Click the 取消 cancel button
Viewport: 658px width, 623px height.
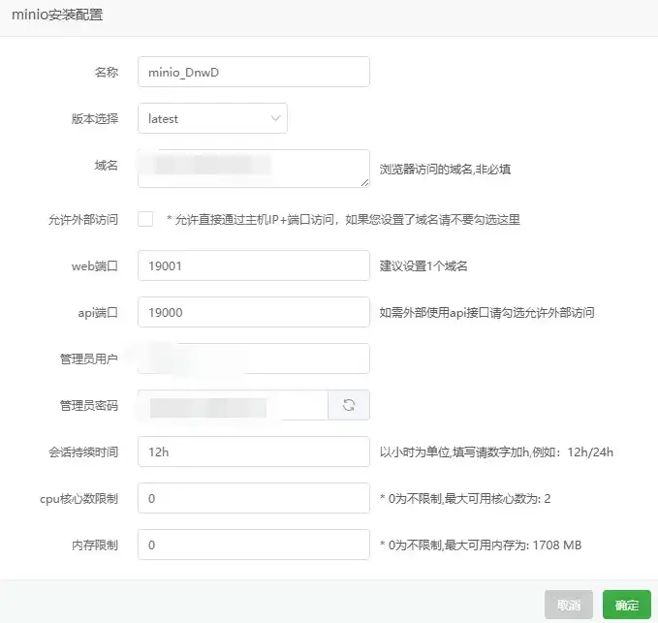pyautogui.click(x=569, y=605)
